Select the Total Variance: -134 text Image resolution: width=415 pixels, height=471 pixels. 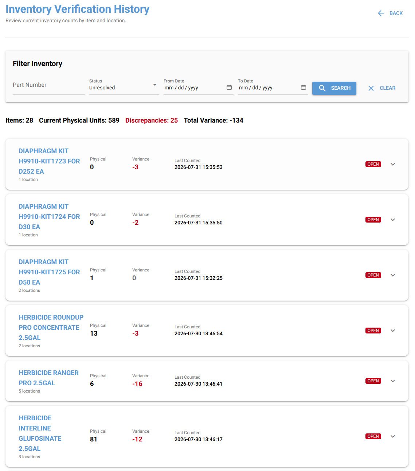(214, 120)
